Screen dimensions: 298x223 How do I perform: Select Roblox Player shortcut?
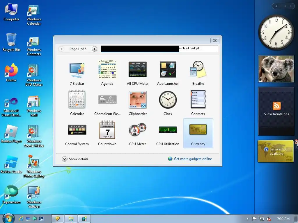click(11, 134)
